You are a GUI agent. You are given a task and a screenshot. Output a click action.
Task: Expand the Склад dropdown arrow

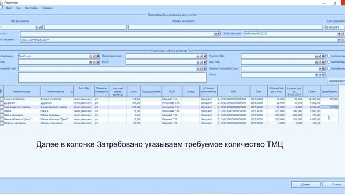[x=91, y=63]
